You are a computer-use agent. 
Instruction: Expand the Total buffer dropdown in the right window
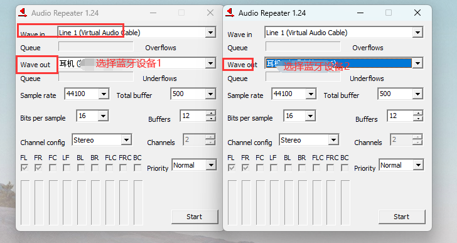[x=417, y=94]
